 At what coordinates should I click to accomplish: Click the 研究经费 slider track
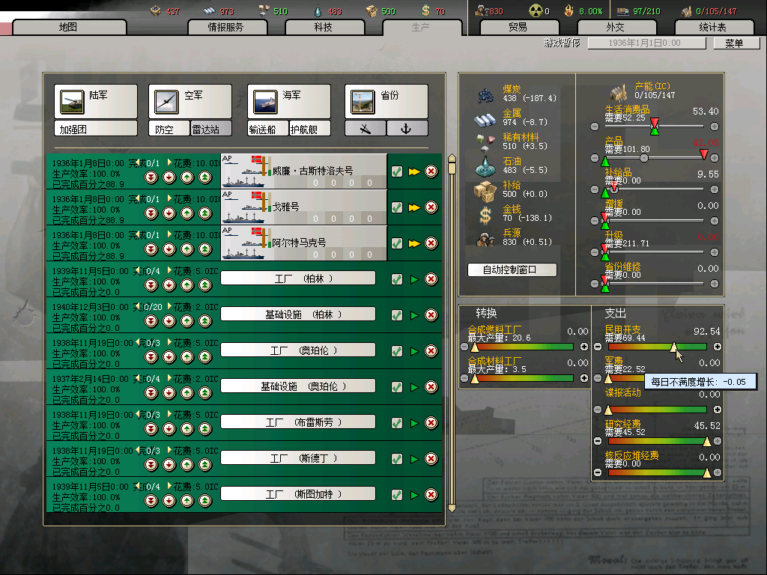[x=658, y=441]
